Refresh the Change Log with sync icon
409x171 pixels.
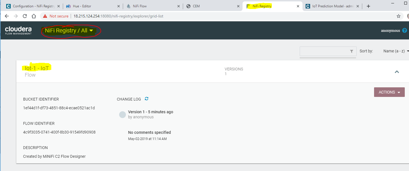[146, 99]
